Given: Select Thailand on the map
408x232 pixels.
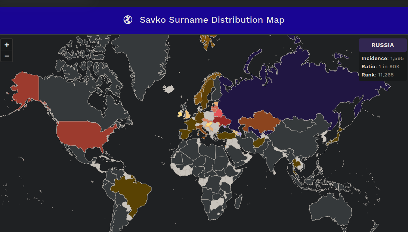Looking at the screenshot, I should 296,164.
